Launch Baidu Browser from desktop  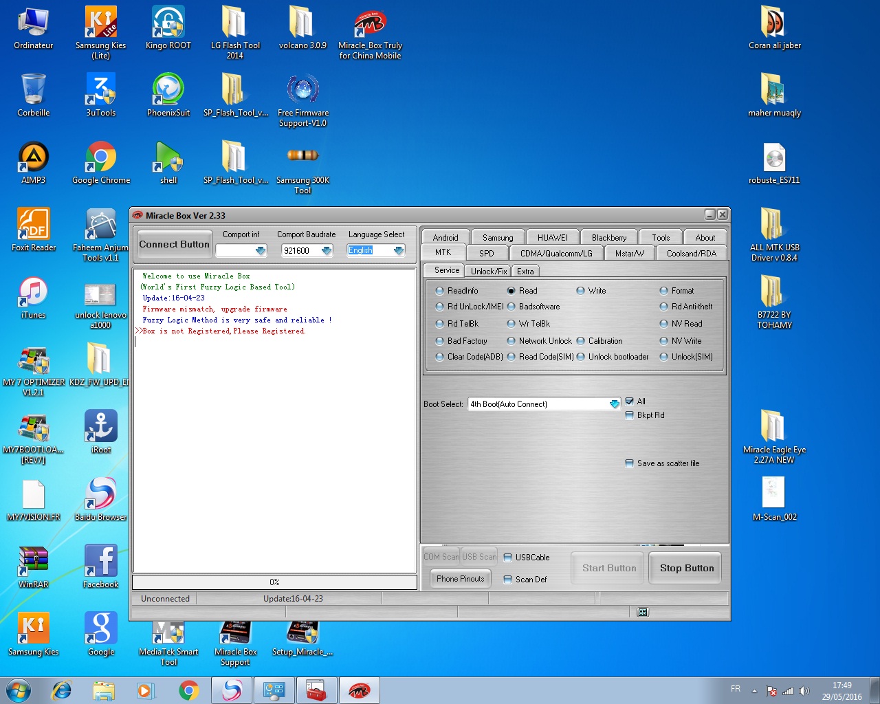101,499
